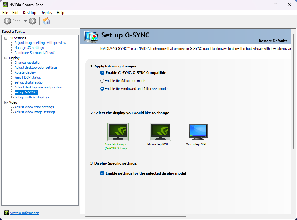Open the System Information link
Screen dimensions: 297x220
pos(25,213)
